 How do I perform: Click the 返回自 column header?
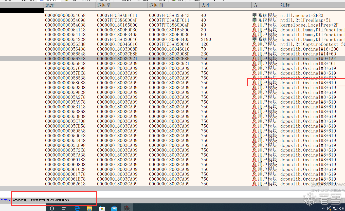[x=174, y=5]
